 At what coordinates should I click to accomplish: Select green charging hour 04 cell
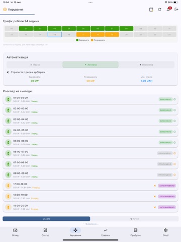click(x=69, y=29)
